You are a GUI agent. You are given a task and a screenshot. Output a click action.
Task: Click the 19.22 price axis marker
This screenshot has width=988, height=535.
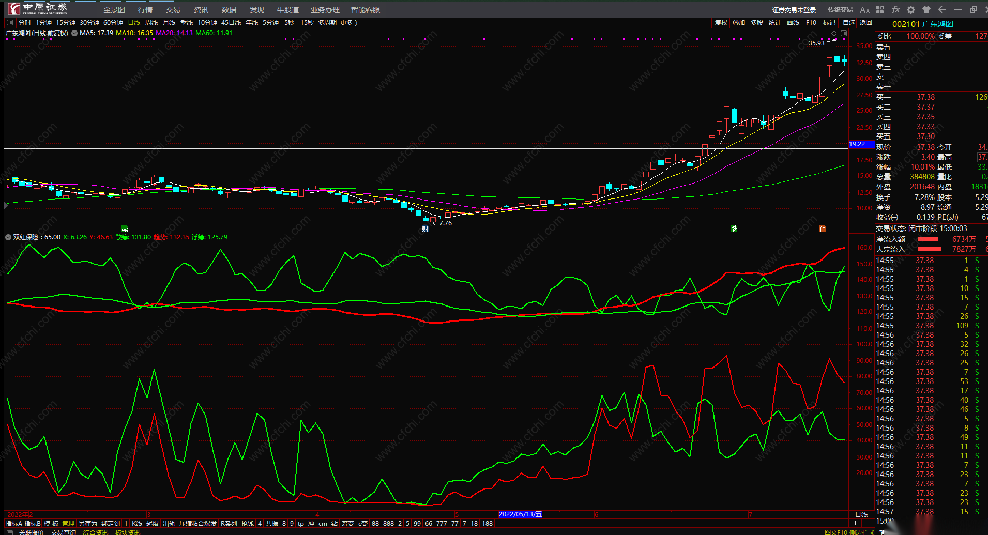(861, 144)
